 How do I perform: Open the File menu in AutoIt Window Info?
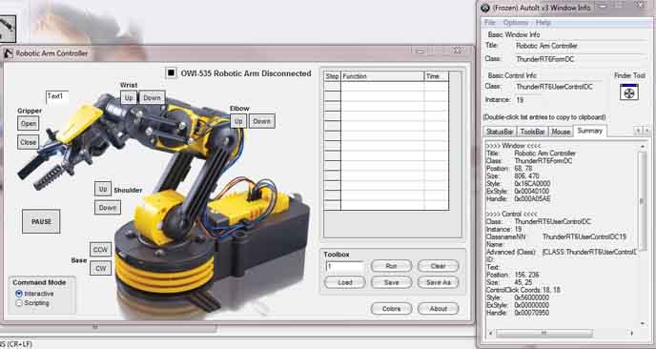[x=490, y=23]
